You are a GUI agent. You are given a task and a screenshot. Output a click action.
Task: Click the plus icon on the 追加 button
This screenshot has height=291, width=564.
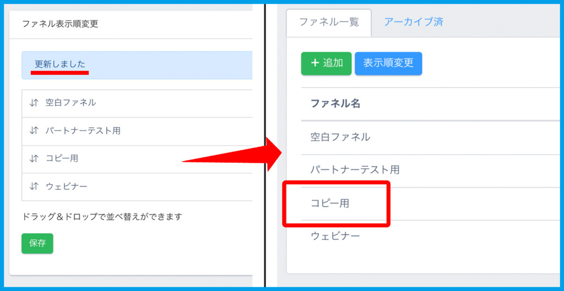pyautogui.click(x=315, y=63)
